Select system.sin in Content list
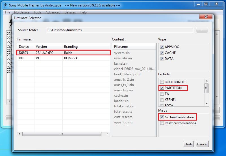Screen dimensions: 226x156 [122, 53]
